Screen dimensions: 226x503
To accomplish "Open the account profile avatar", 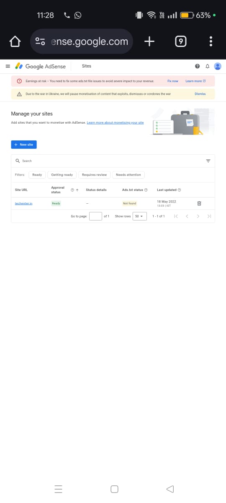I will (x=218, y=66).
